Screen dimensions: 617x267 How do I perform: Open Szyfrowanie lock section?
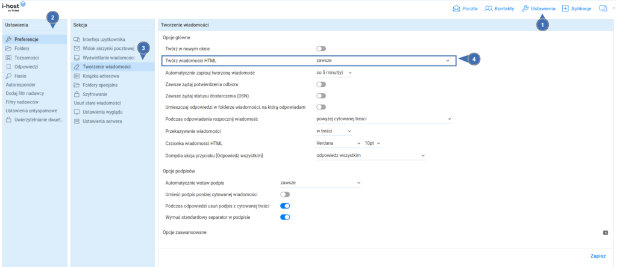click(x=95, y=94)
